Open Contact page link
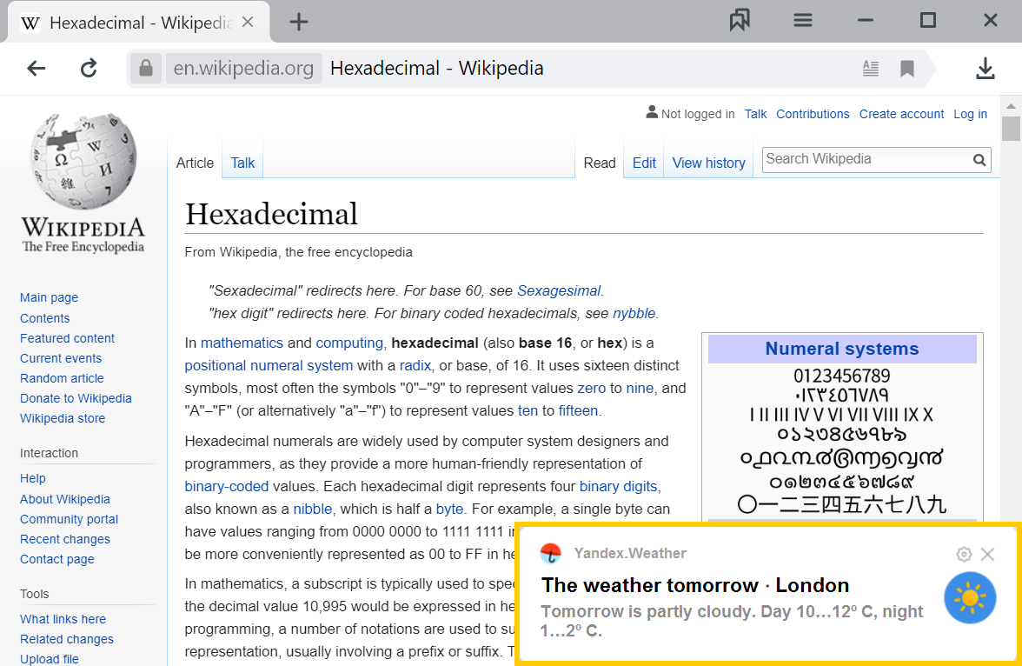This screenshot has height=666, width=1022. click(56, 559)
